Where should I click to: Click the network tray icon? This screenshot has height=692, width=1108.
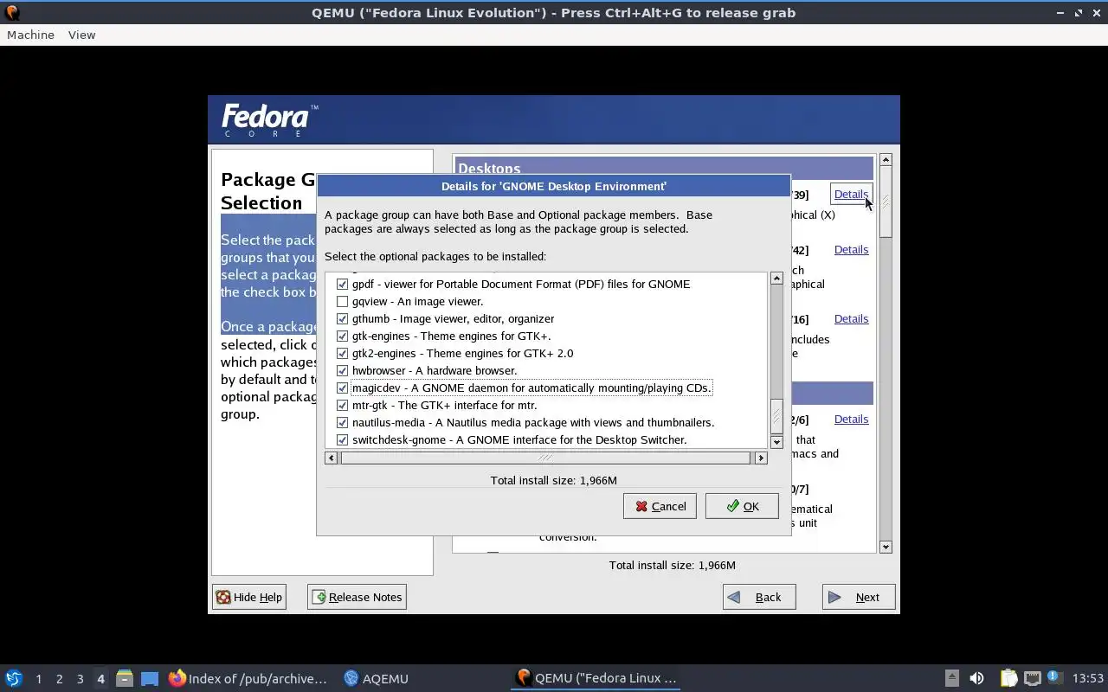1032,678
